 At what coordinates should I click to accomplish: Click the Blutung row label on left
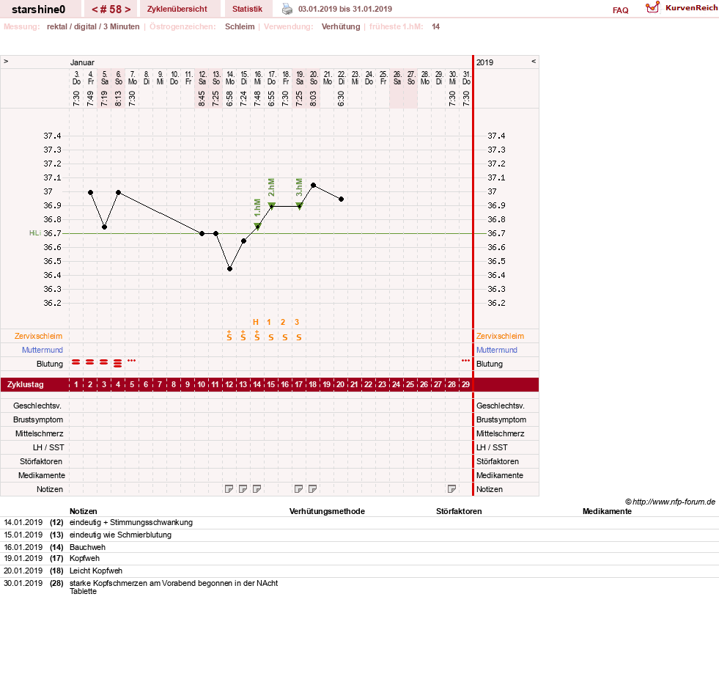[50, 364]
